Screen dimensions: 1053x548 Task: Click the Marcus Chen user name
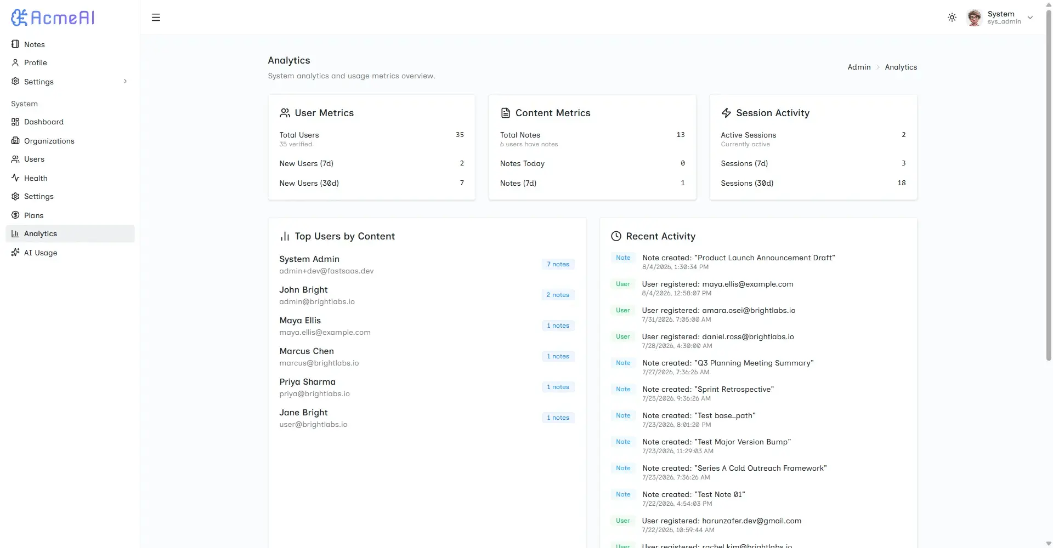(307, 351)
